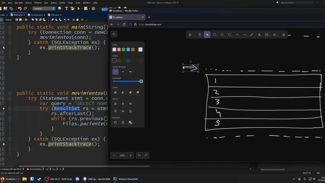The width and height of the screenshot is (325, 183).
Task: Go back in Firefox navigation
Action: [112, 24]
